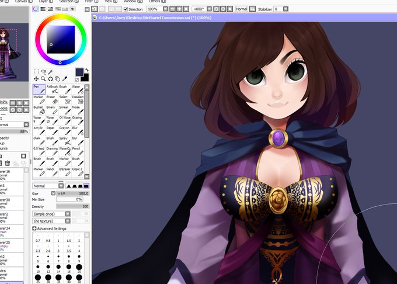Open the simple circle brush shape dropdown
397x284 pixels.
click(x=68, y=214)
